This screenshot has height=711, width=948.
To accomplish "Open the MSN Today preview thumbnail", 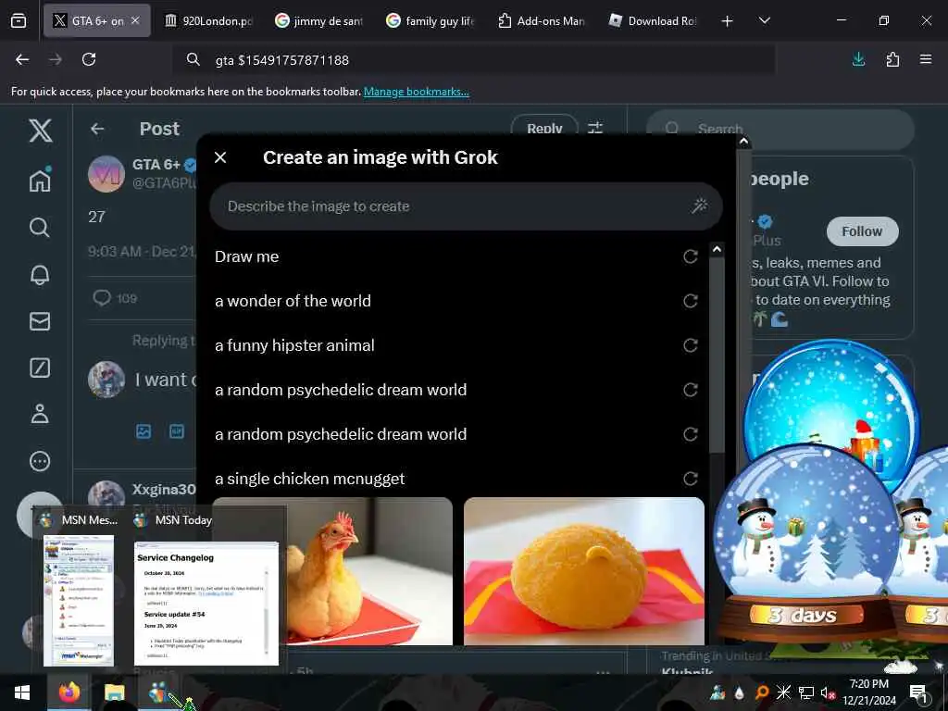I will tap(206, 604).
